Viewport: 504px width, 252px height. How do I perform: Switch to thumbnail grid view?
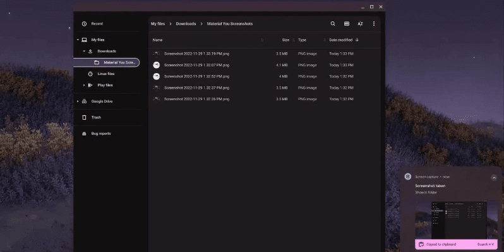347,24
